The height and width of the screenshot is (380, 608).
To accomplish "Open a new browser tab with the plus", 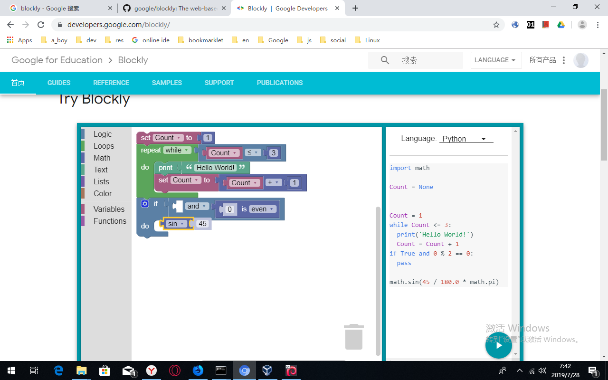I will (x=355, y=8).
